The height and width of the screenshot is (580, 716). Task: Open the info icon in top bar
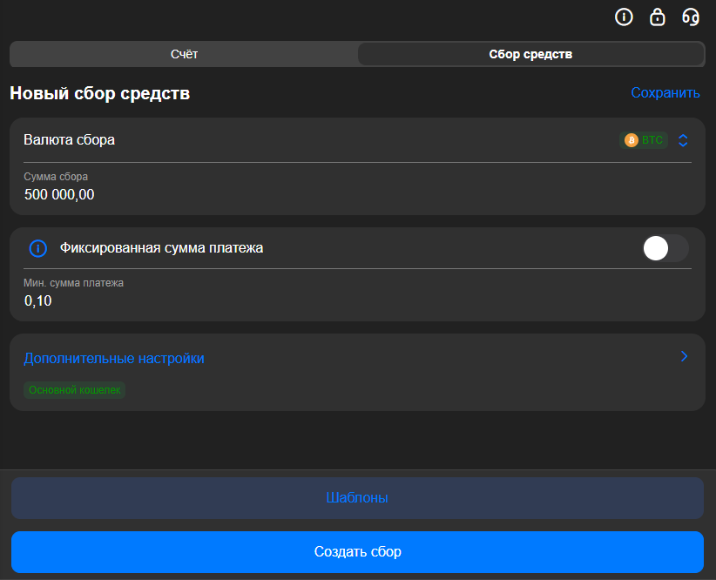click(624, 17)
